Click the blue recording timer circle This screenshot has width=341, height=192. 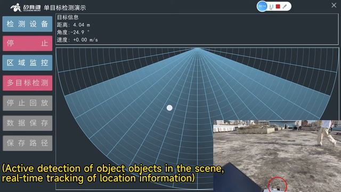pyautogui.click(x=262, y=6)
